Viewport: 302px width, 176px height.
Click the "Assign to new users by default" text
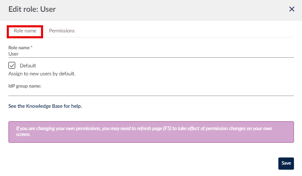pyautogui.click(x=42, y=74)
